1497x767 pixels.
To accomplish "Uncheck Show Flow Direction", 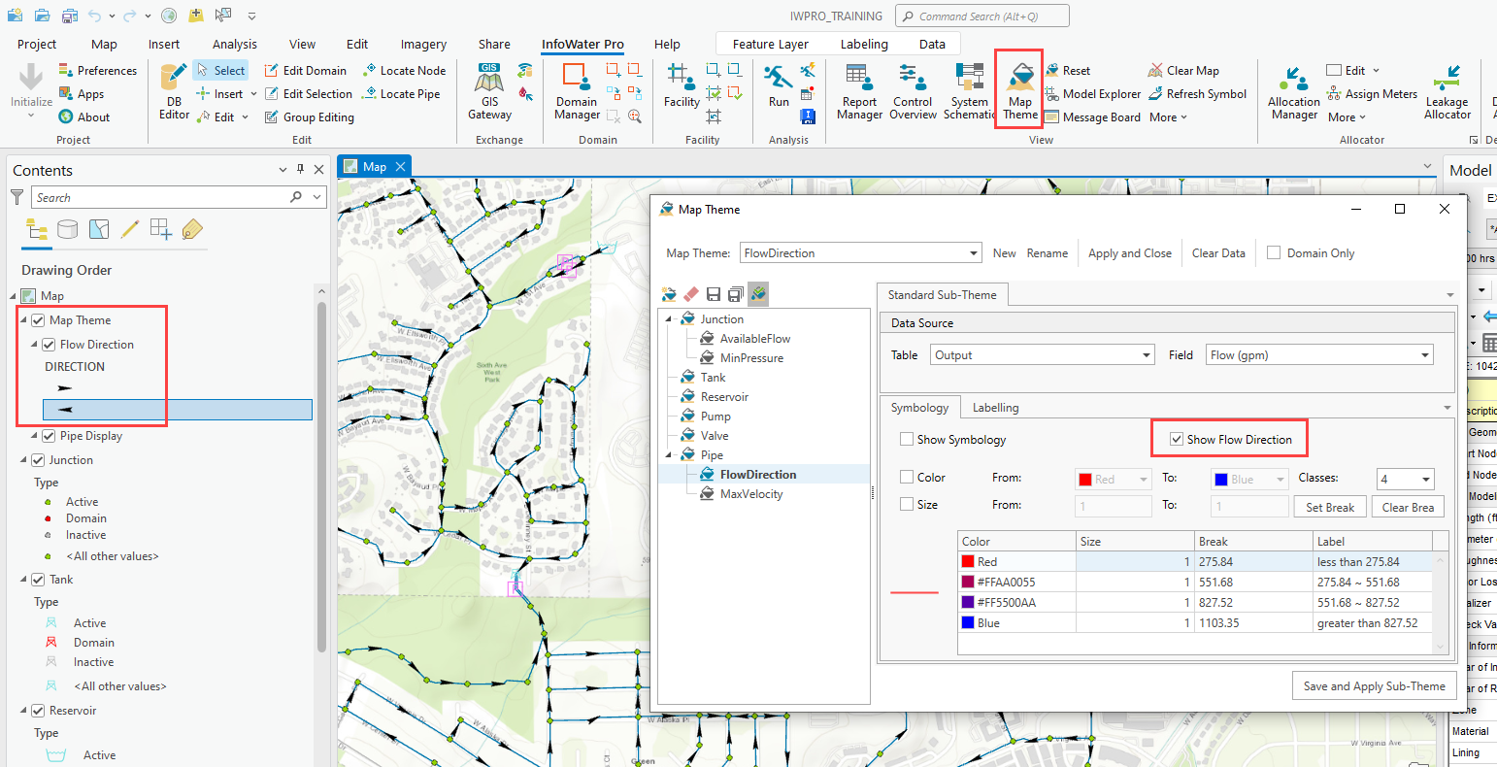I will 1178,439.
